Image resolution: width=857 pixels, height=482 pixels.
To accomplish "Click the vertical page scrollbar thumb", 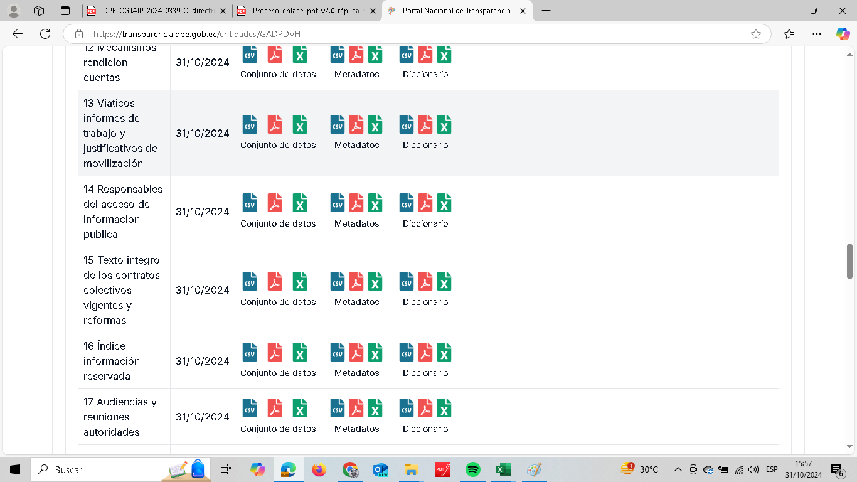I will point(850,260).
